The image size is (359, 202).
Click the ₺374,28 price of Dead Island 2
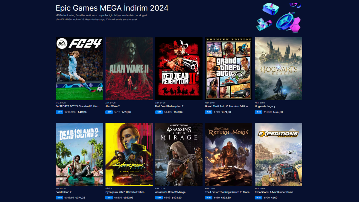point(80,198)
